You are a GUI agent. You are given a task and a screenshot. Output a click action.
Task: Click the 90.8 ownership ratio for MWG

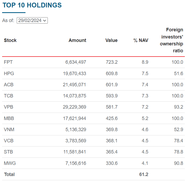178,163
